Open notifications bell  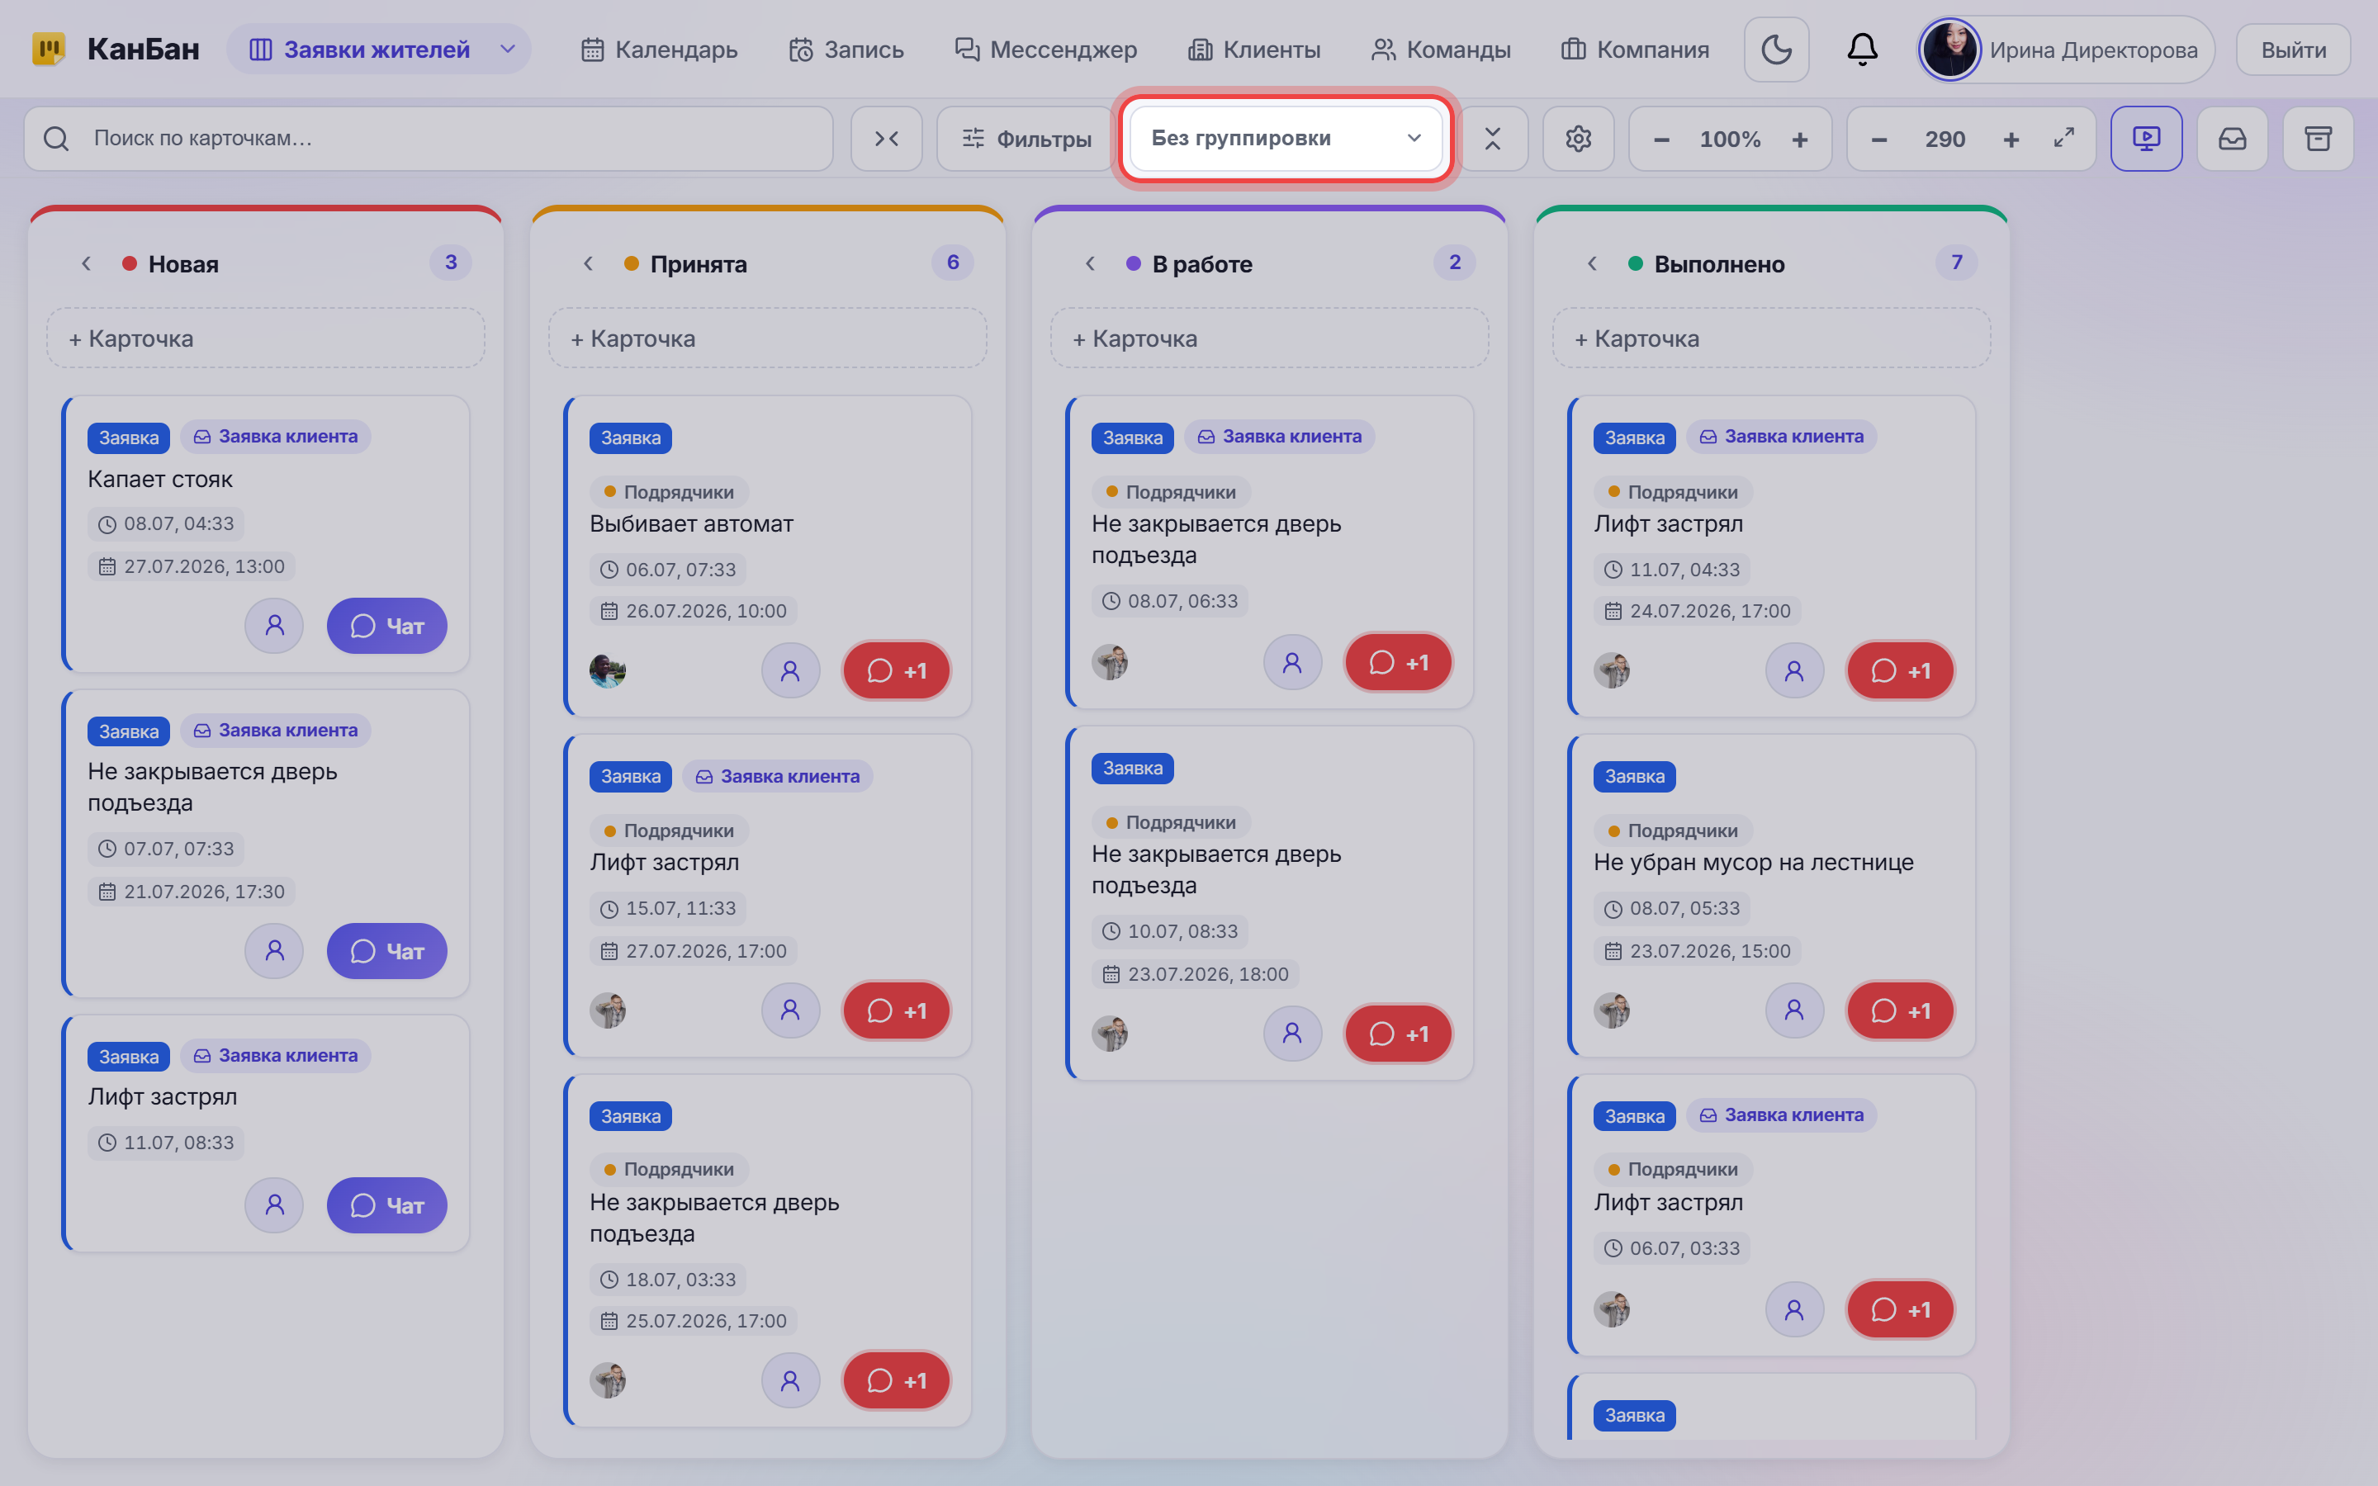(x=1862, y=50)
